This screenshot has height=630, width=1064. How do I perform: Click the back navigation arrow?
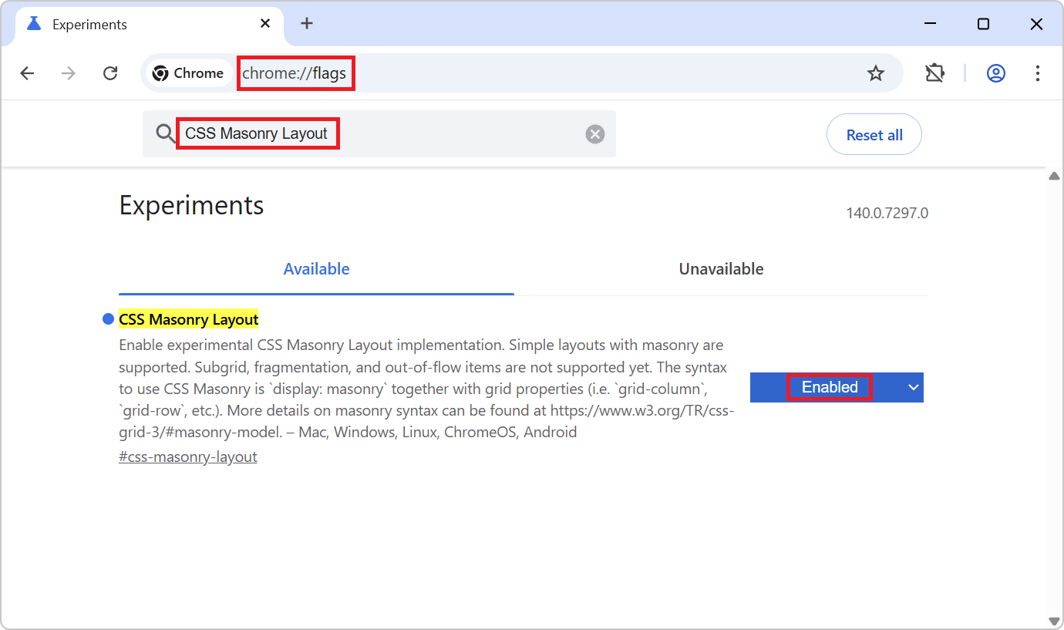pos(27,72)
